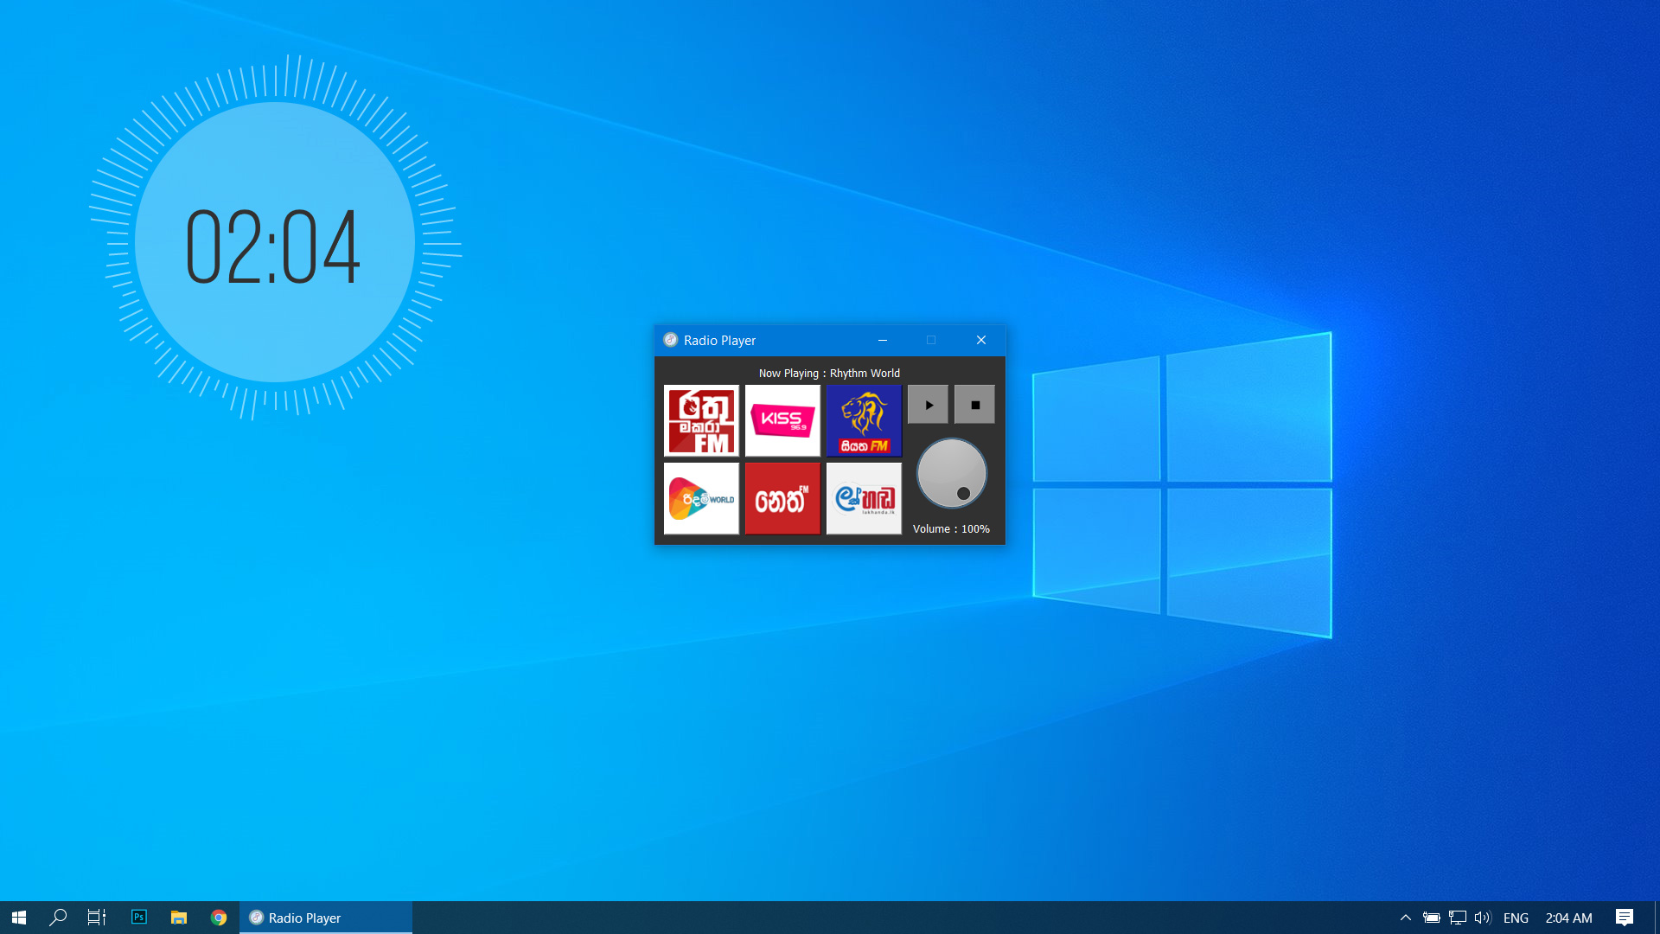Open taskbar search magnifier
The image size is (1660, 934).
(x=58, y=918)
